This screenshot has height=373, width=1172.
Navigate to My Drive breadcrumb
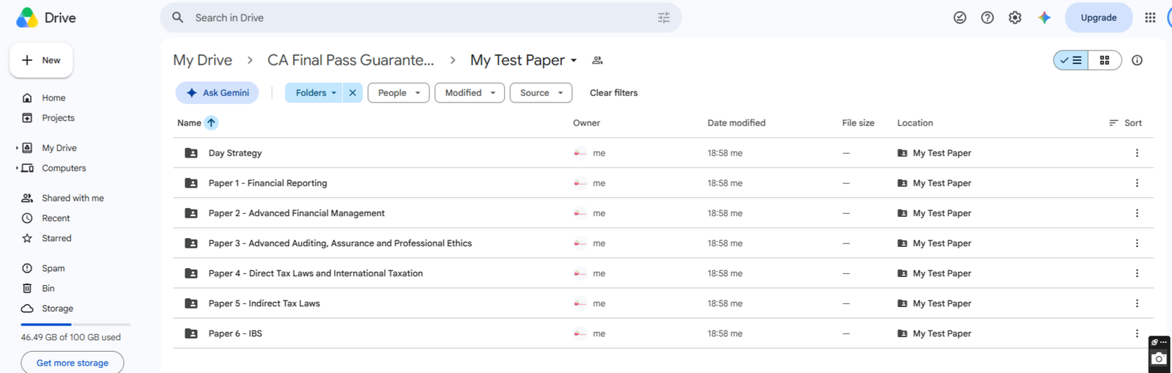pos(202,60)
